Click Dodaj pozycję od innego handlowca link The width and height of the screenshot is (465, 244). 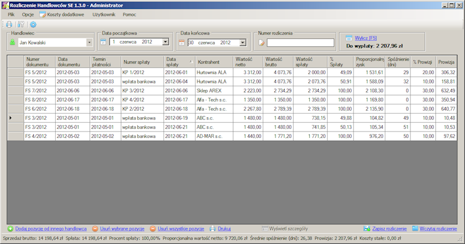[51, 228]
